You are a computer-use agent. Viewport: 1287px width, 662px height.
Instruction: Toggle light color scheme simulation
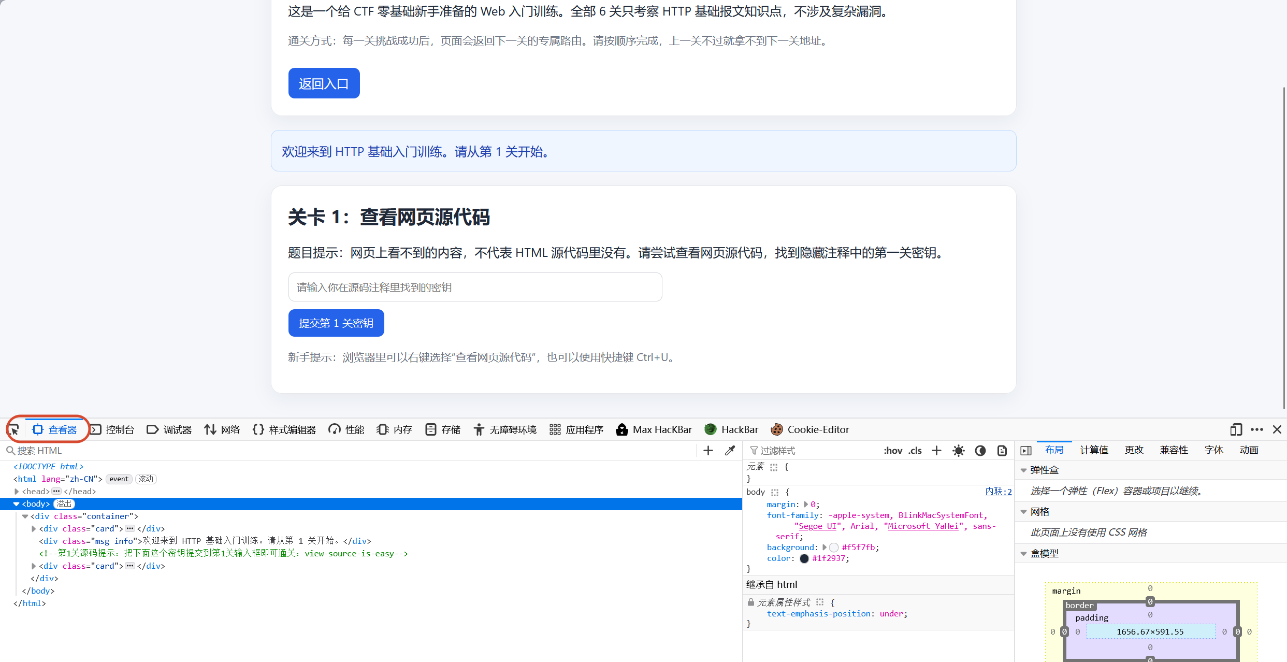click(x=959, y=451)
